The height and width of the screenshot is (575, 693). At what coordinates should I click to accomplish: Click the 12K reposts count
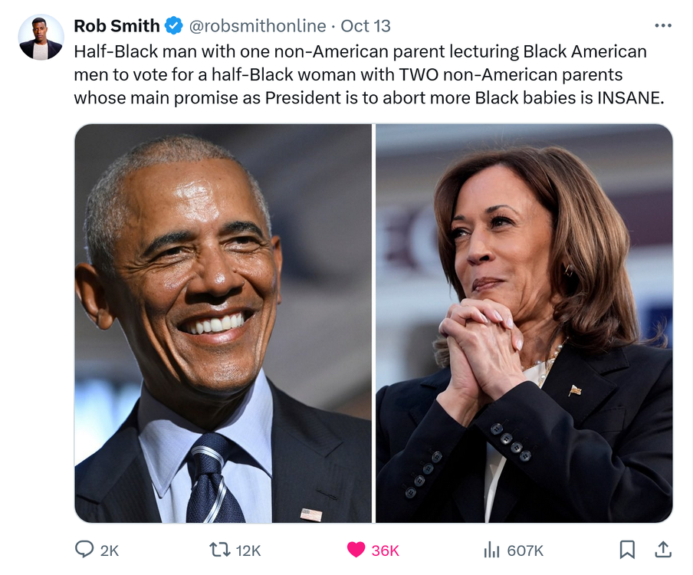248,550
